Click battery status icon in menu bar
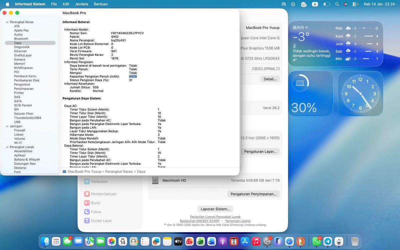 pyautogui.click(x=327, y=4)
